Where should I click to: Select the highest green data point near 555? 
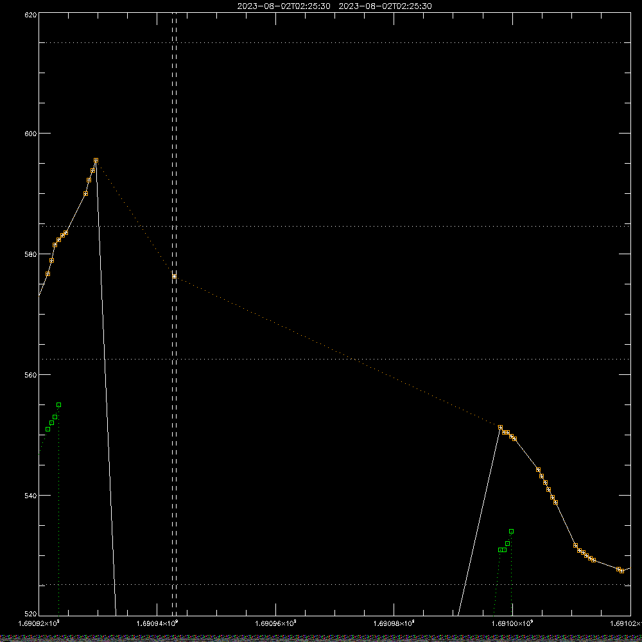coord(58,405)
